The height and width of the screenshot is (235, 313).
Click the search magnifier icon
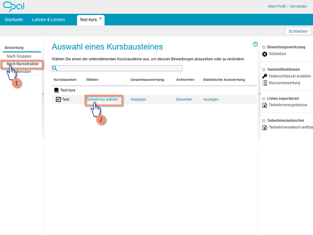55,68
